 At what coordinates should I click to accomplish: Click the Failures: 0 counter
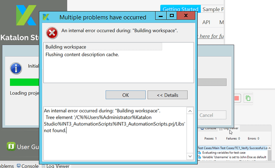coord(233,139)
